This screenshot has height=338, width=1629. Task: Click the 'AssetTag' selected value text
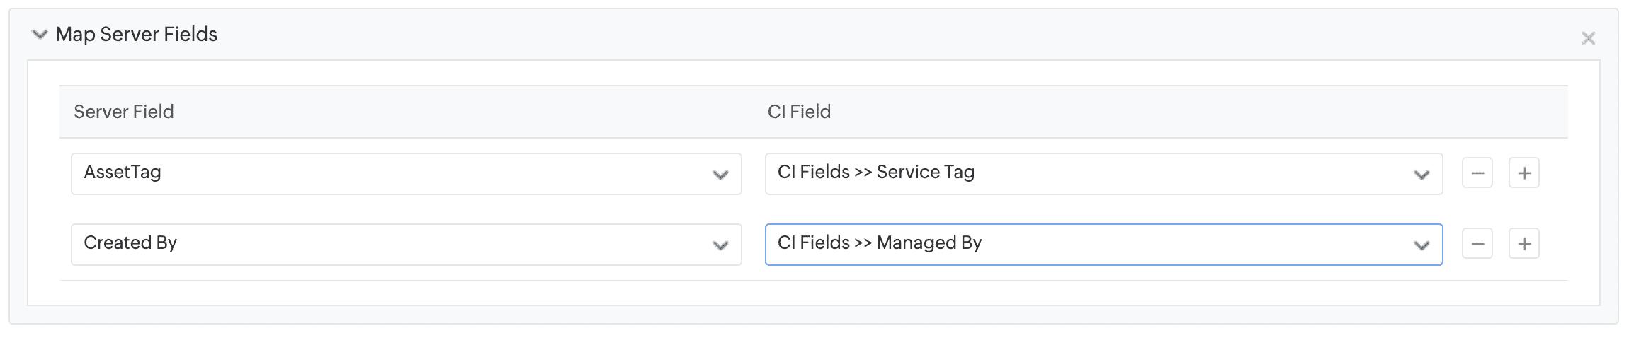click(123, 172)
